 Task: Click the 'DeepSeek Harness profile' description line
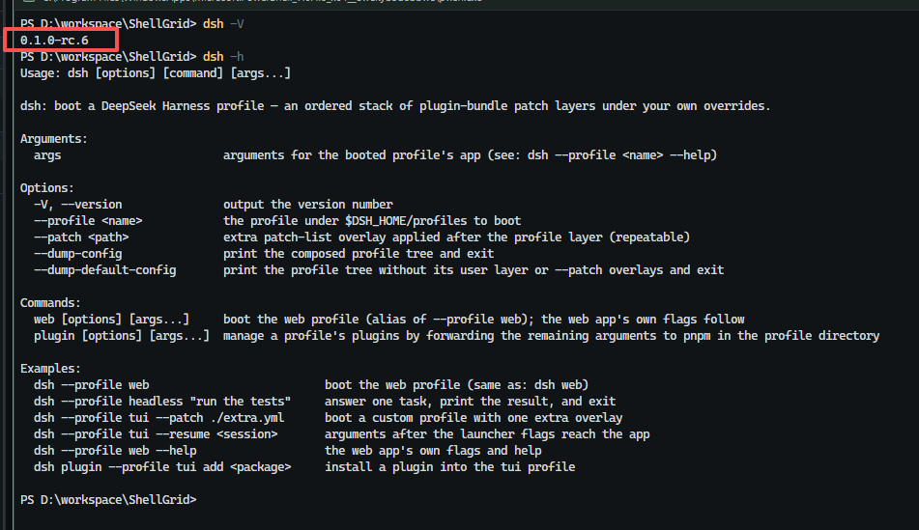(395, 106)
